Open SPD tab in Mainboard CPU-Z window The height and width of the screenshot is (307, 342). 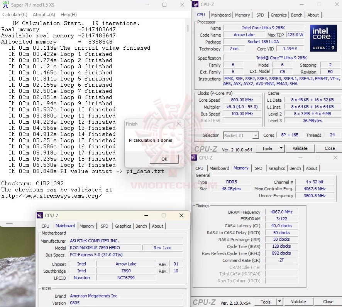pos(105,226)
